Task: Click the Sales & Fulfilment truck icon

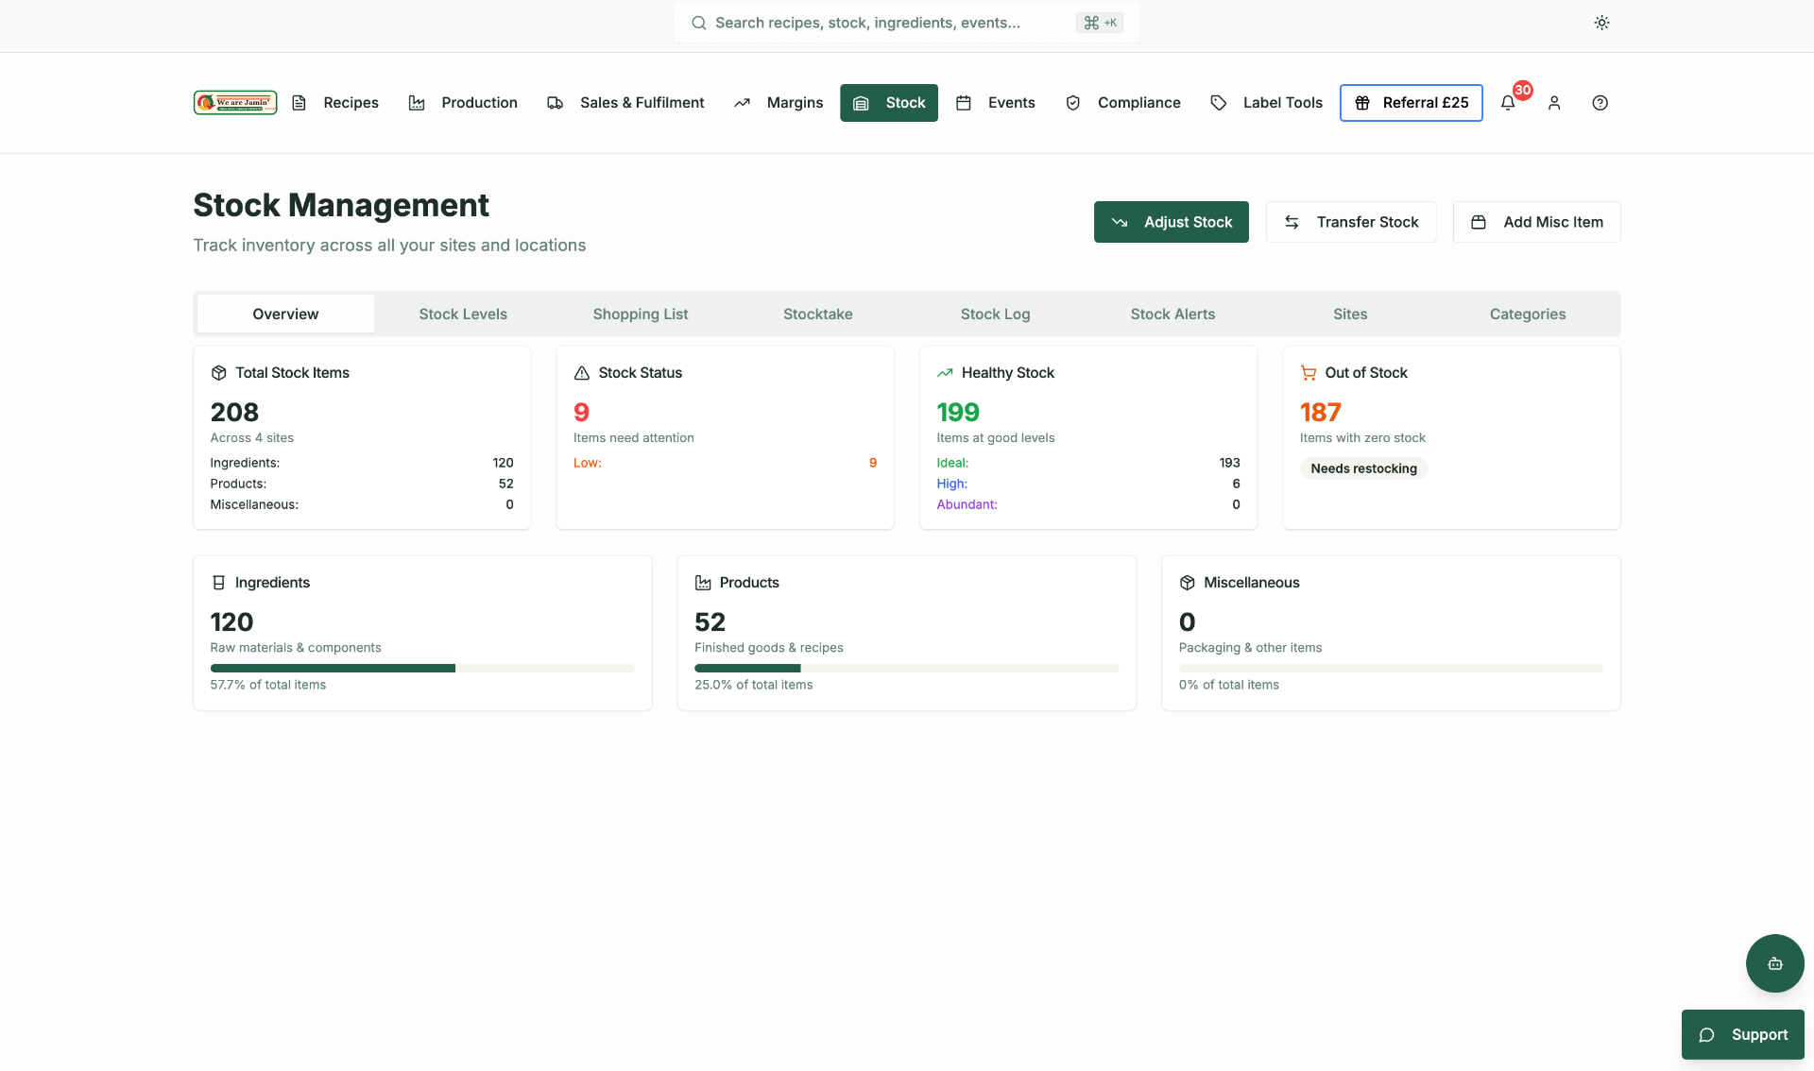Action: pos(555,103)
